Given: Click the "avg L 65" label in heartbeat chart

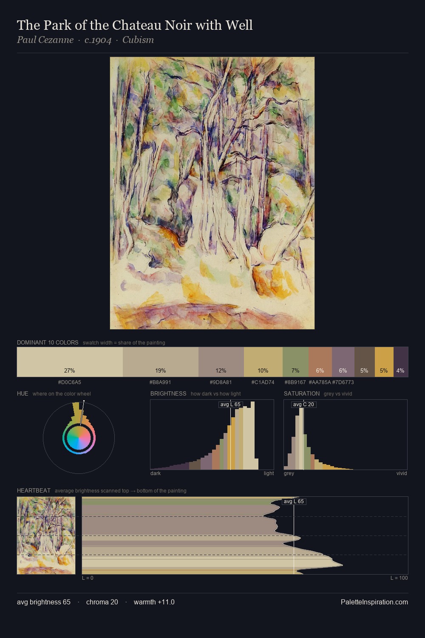Looking at the screenshot, I should pyautogui.click(x=294, y=501).
